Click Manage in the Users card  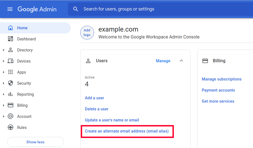tap(163, 61)
